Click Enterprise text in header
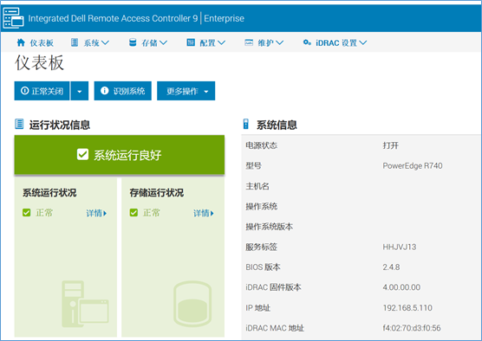The image size is (482, 341). click(224, 18)
